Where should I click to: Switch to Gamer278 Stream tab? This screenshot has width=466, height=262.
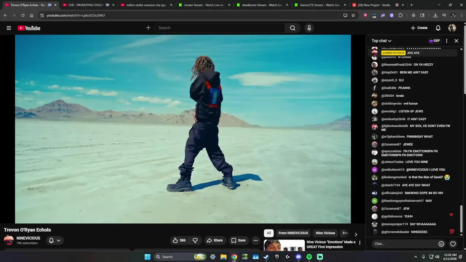pos(320,5)
